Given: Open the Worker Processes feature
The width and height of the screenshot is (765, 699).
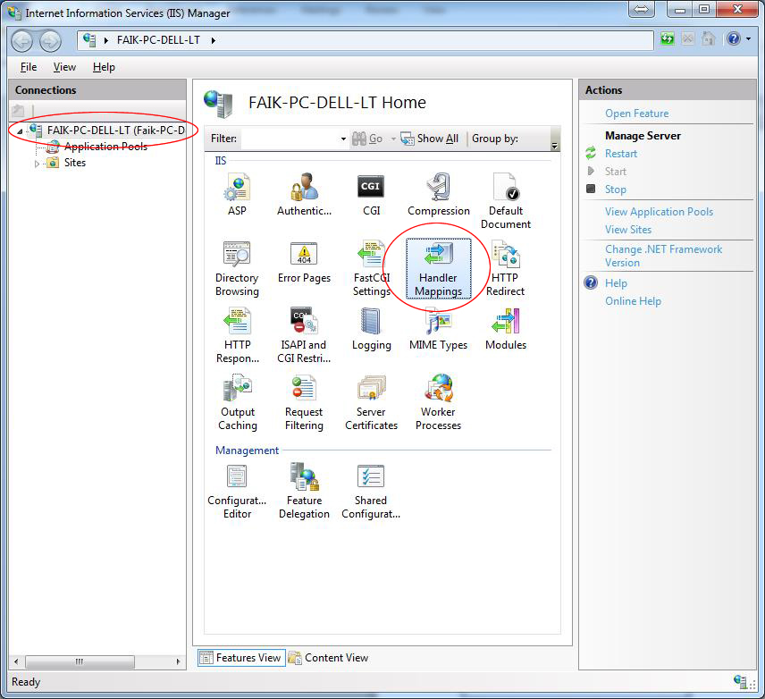Looking at the screenshot, I should click(x=439, y=403).
